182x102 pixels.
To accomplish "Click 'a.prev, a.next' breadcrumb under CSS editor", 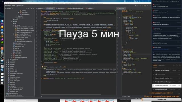I will 126,96.
